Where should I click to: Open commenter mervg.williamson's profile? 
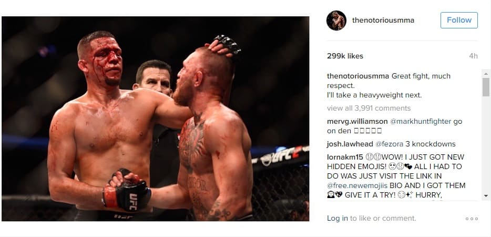(x=357, y=122)
